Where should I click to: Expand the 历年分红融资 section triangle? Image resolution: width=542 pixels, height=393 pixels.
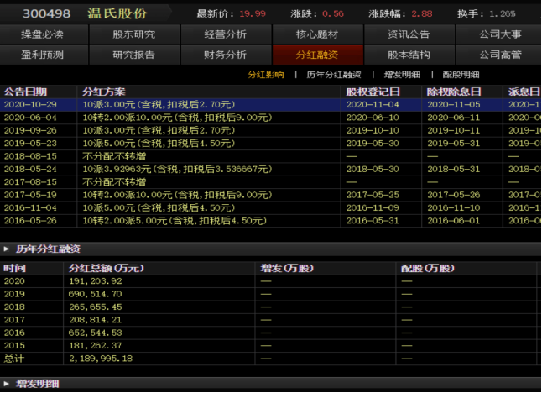point(6,249)
